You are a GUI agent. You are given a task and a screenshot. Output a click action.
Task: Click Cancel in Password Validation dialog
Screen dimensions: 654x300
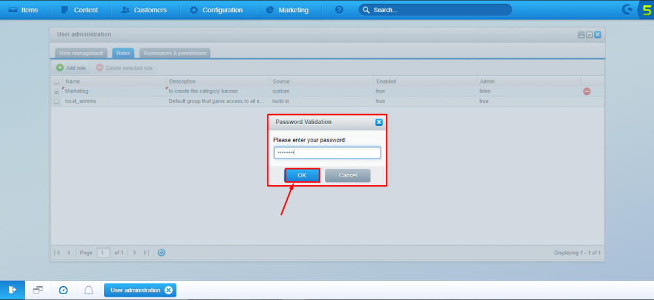(x=348, y=175)
